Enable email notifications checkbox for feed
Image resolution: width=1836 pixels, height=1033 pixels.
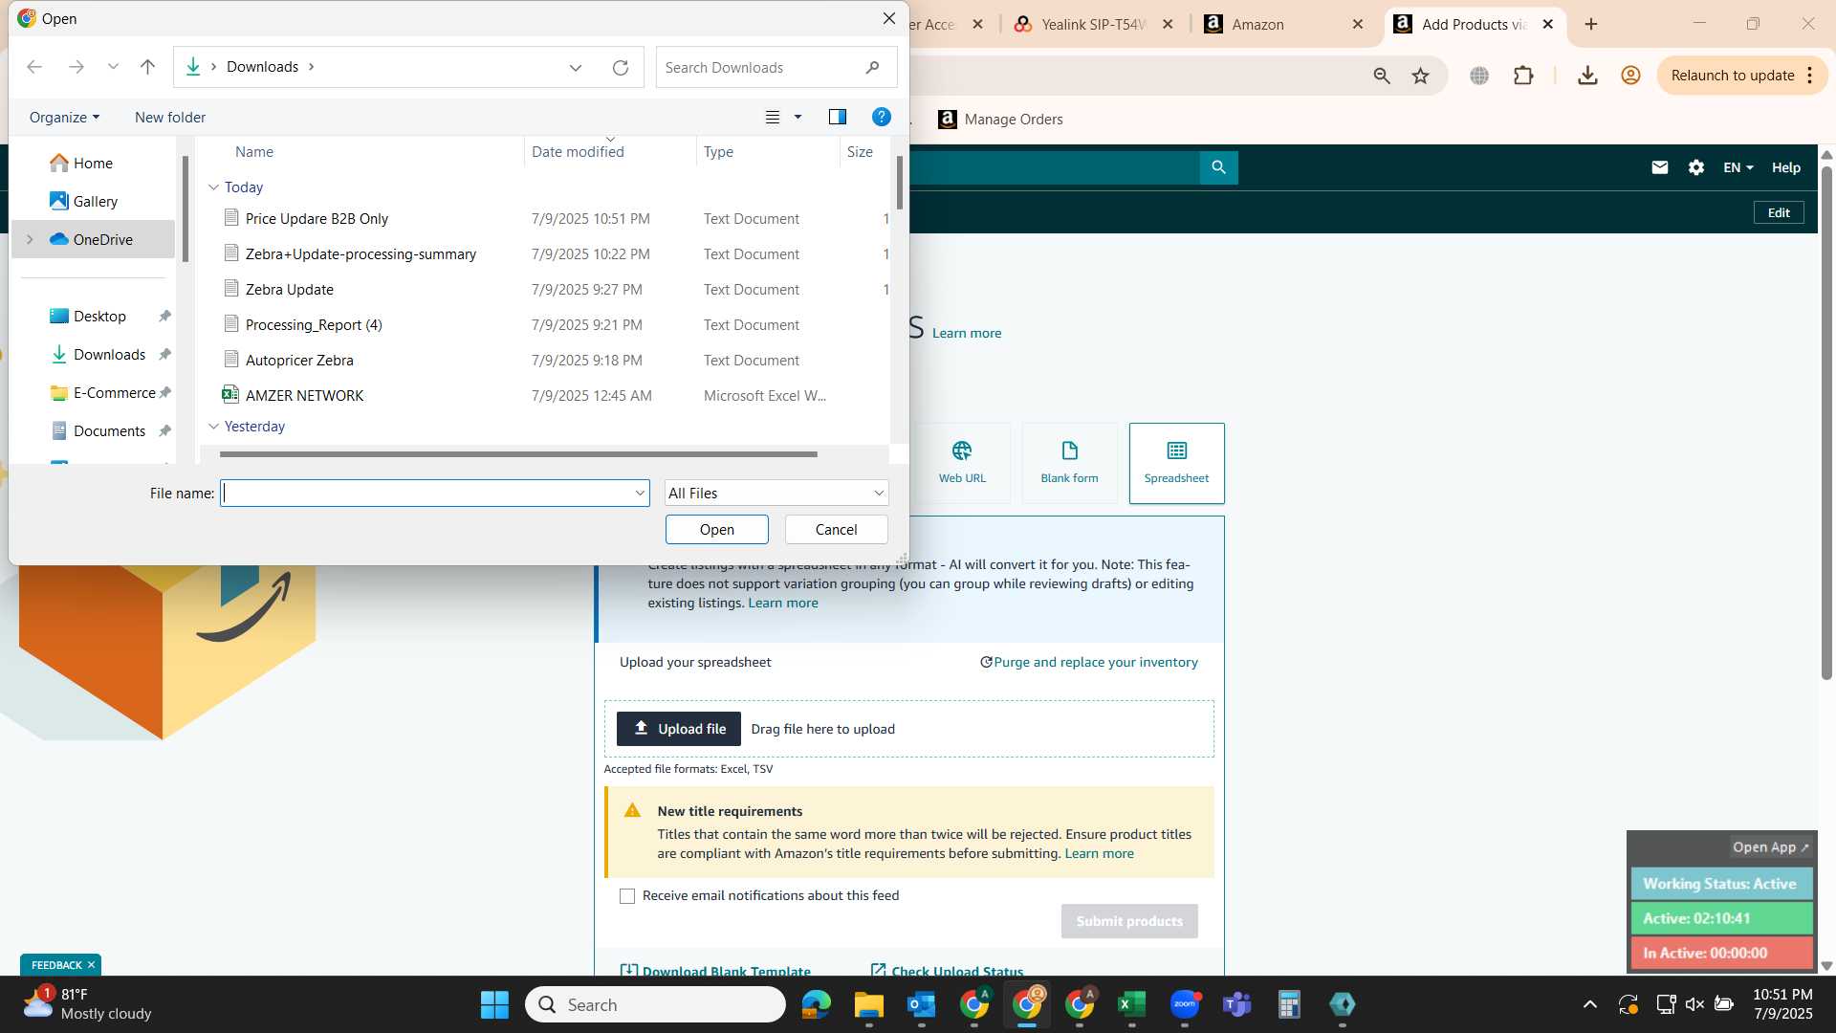[x=627, y=896]
